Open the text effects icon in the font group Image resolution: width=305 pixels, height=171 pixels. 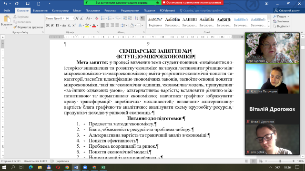pyautogui.click(x=80, y=25)
